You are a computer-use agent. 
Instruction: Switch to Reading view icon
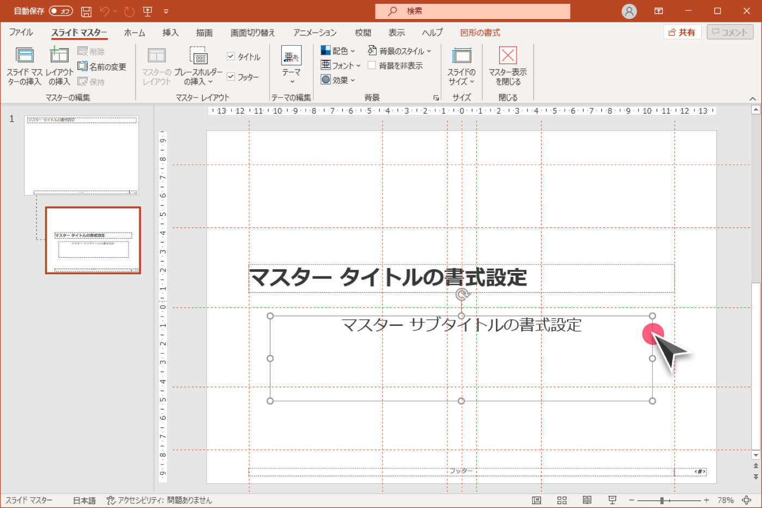[x=587, y=500]
